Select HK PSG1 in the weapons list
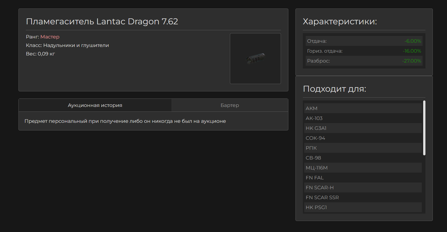The width and height of the screenshot is (447, 232). point(363,207)
